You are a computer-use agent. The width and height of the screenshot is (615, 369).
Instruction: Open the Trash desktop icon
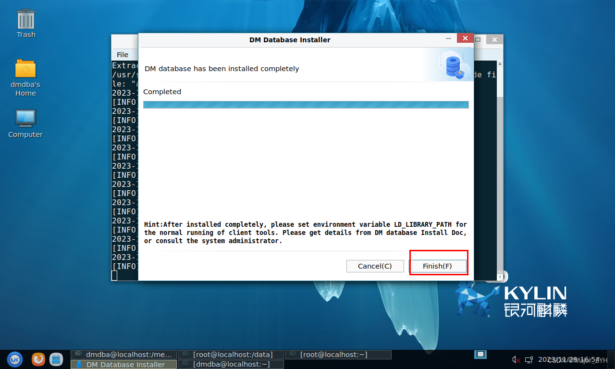(26, 23)
